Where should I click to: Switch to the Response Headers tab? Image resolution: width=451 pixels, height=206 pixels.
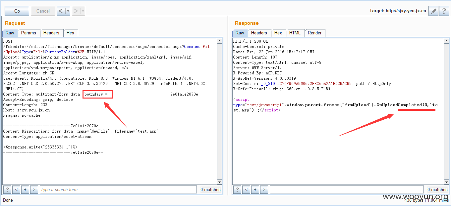(x=259, y=33)
